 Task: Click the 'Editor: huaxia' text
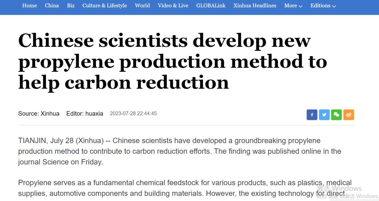click(85, 114)
